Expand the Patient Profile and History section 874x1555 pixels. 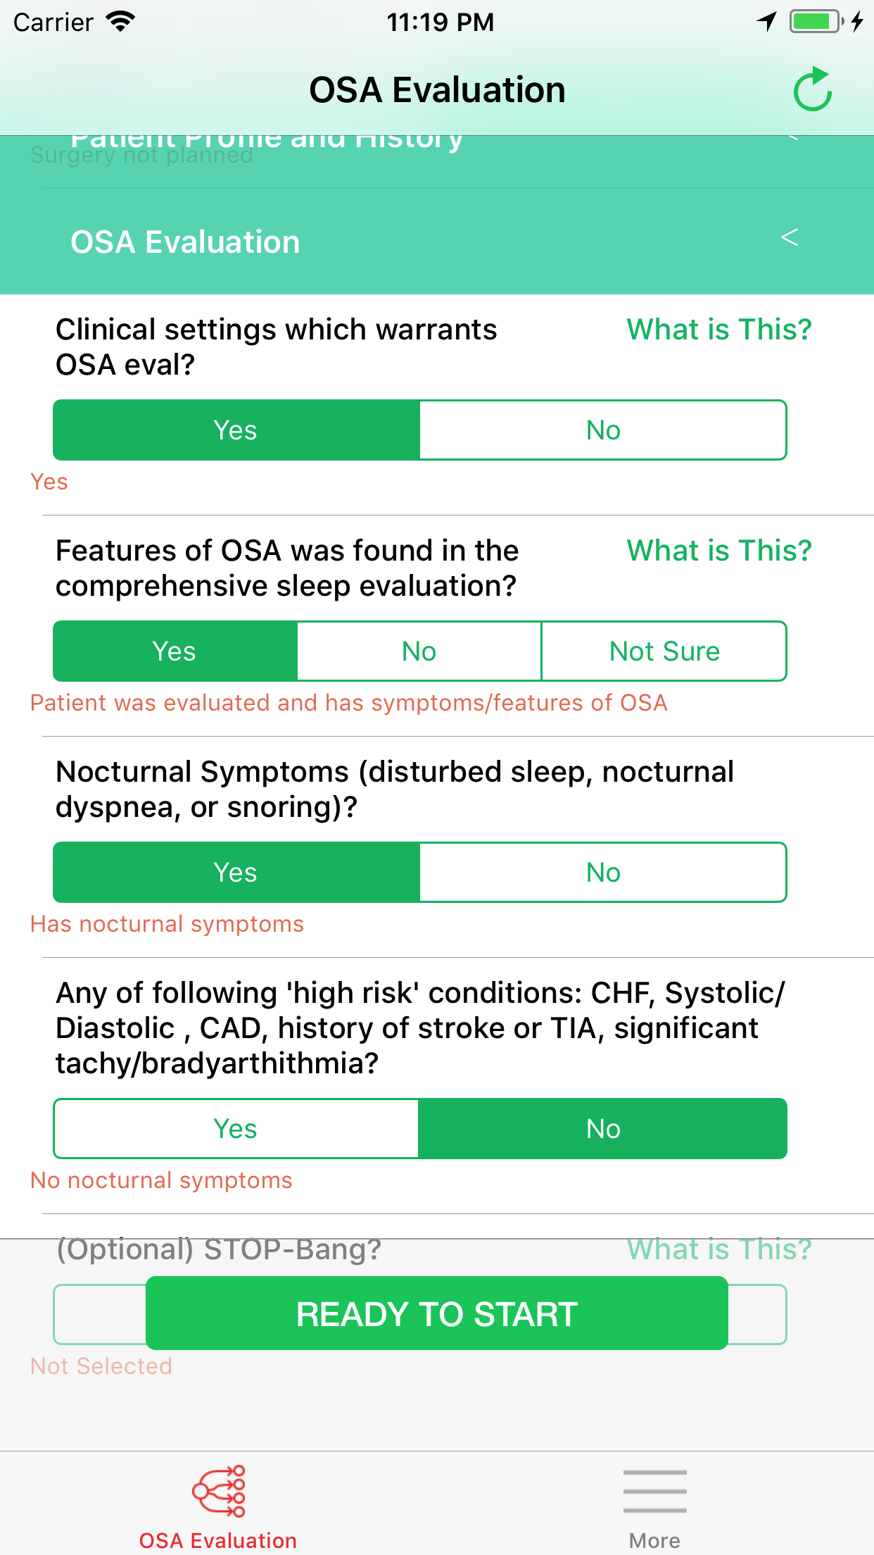267,140
